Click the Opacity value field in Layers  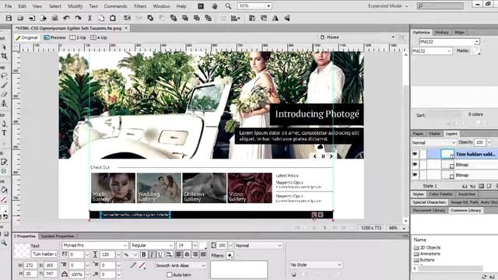[479, 142]
